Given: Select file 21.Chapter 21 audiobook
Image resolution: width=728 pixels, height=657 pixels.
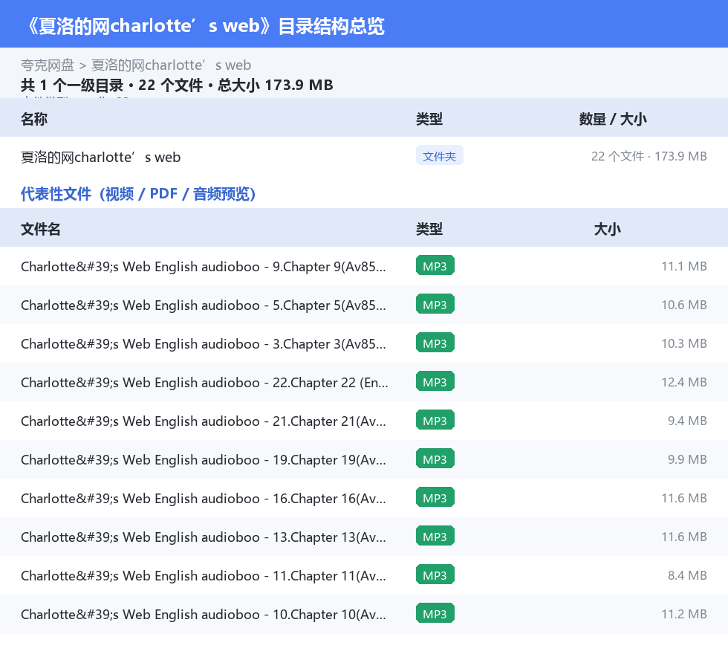Looking at the screenshot, I should (x=204, y=421).
